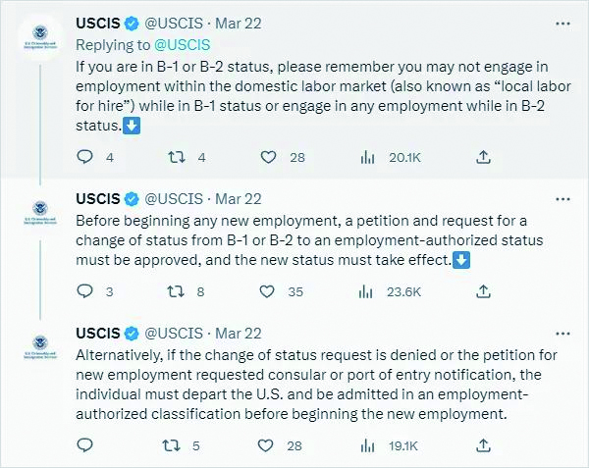View analytics showing 20.1K views
Image resolution: width=589 pixels, height=468 pixels.
pyautogui.click(x=367, y=157)
